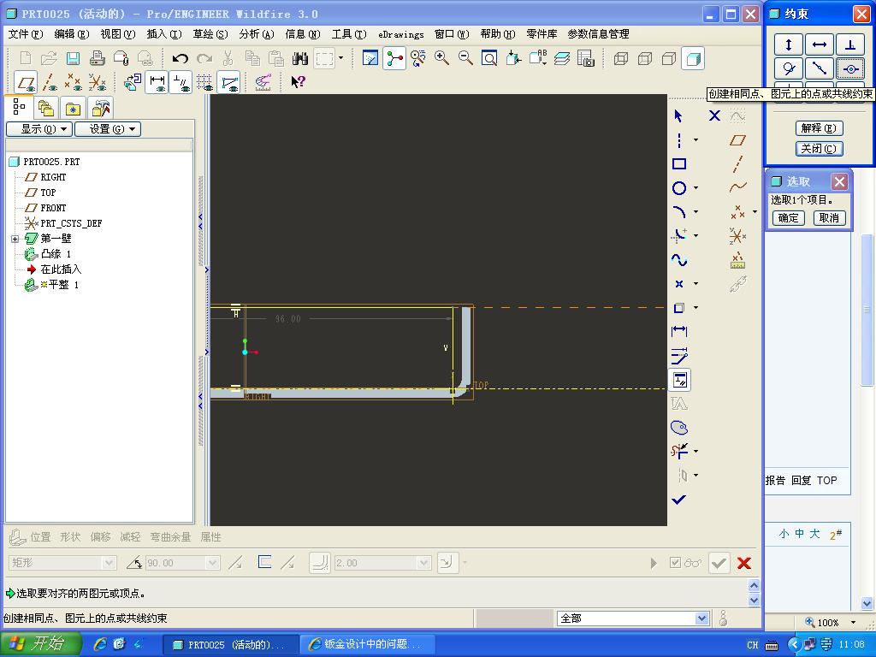Click the binoculars Find icon
876x657 pixels.
(300, 58)
